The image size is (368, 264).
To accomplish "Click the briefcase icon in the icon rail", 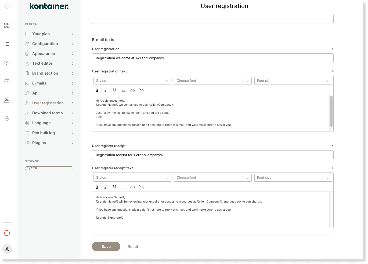I will click(x=7, y=81).
